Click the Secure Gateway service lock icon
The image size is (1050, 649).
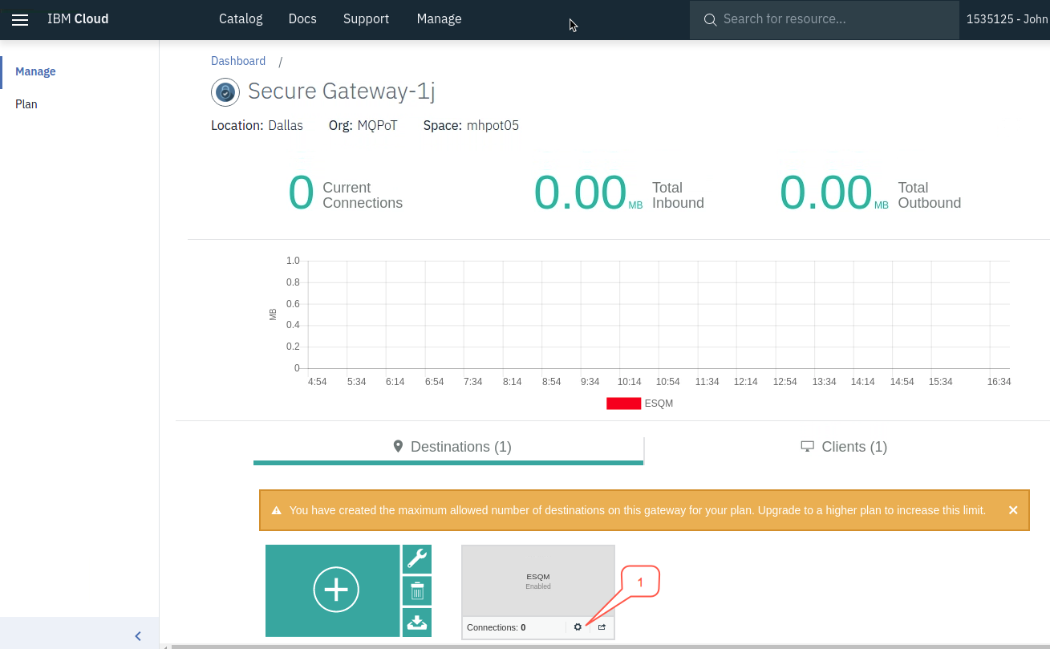pyautogui.click(x=225, y=92)
